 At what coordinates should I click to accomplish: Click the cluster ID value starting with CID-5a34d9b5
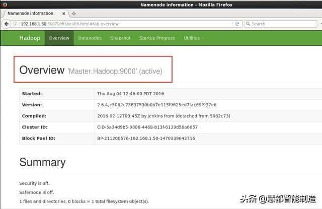coord(147,127)
